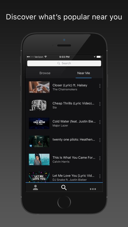The image size is (128, 227).
Task: Click artist name 'The Chainsmokers'
Action: 65,89
